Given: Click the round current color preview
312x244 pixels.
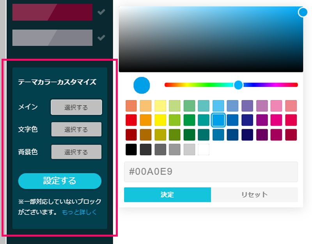Looking at the screenshot, I should pyautogui.click(x=142, y=85).
